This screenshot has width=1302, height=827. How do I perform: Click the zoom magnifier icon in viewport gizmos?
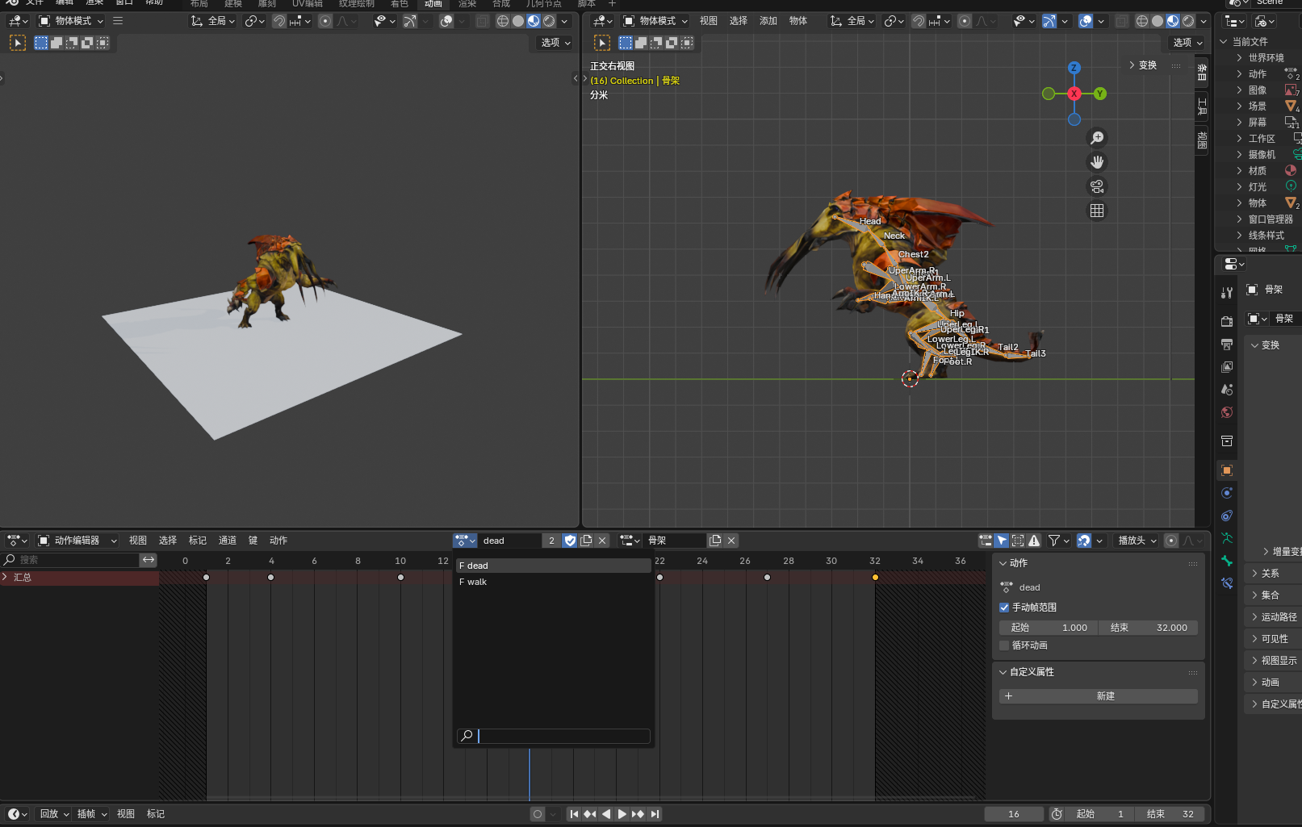tap(1097, 136)
